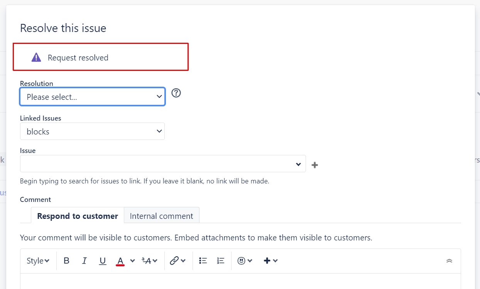Toggle italic formatting
Viewport: 480px width, 289px height.
tap(85, 261)
